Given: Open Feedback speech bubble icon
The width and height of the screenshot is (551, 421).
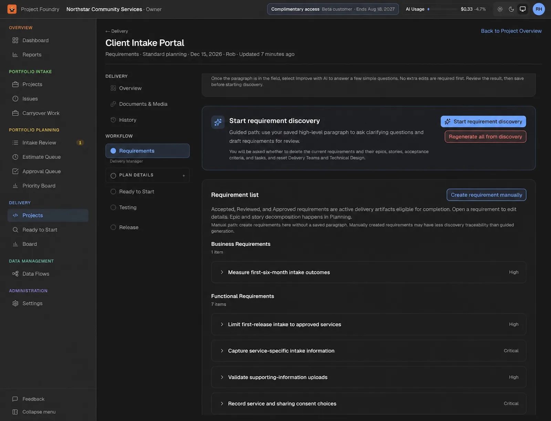Looking at the screenshot, I should coord(15,399).
